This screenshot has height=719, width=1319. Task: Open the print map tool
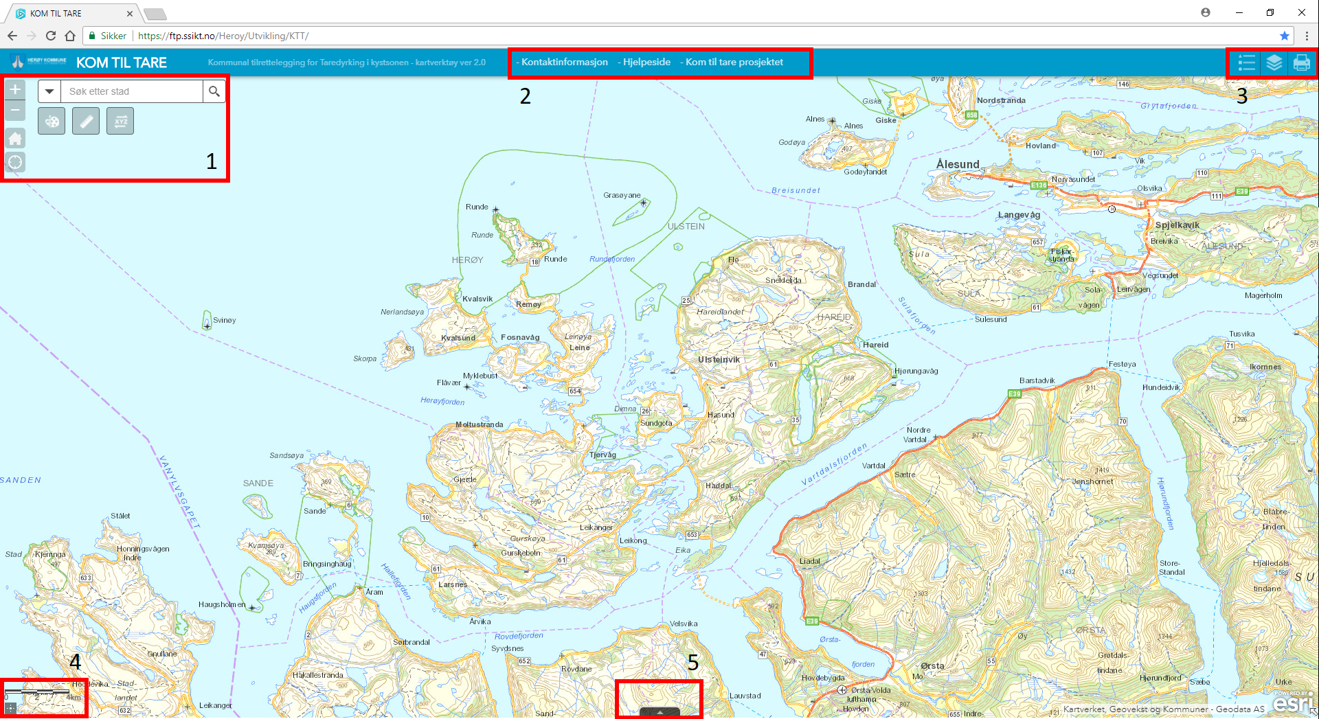(x=1301, y=63)
